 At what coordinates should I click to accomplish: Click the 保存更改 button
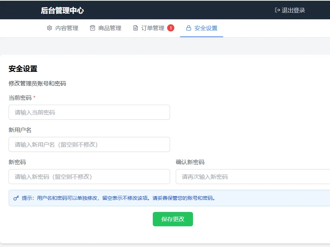[173, 219]
